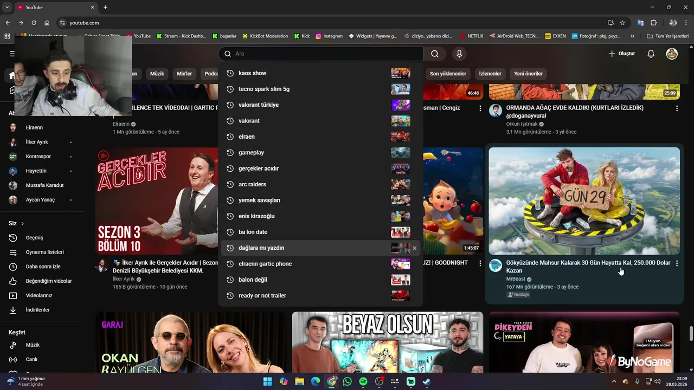The width and height of the screenshot is (694, 390).
Task: Click browser reload button
Action: point(34,23)
